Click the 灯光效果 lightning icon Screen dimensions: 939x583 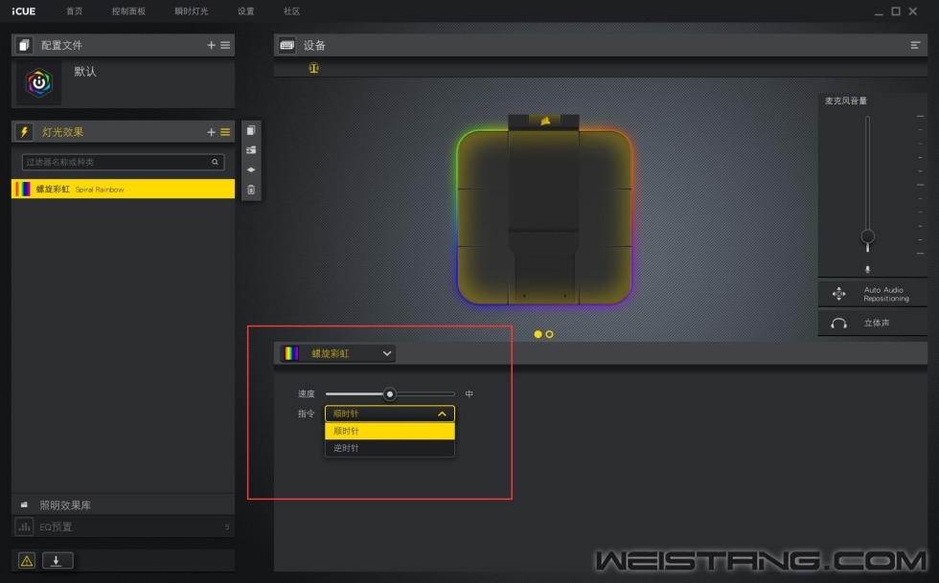(24, 132)
